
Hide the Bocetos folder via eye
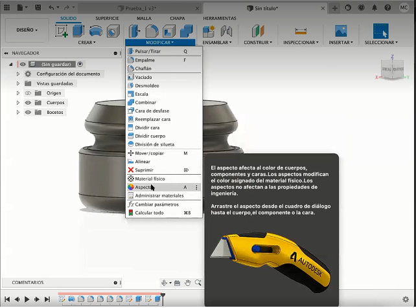(28, 113)
